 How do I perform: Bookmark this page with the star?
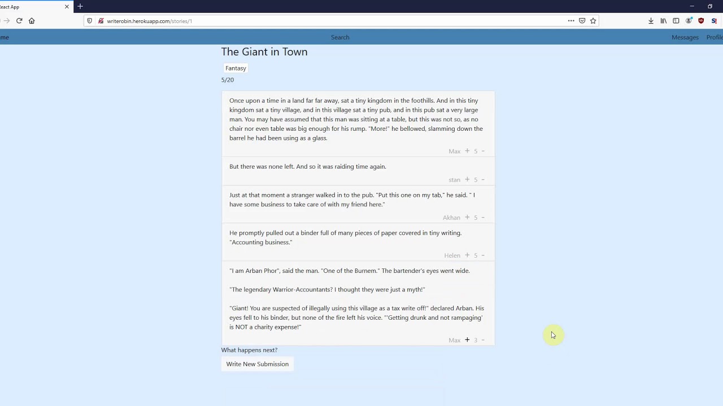[593, 21]
